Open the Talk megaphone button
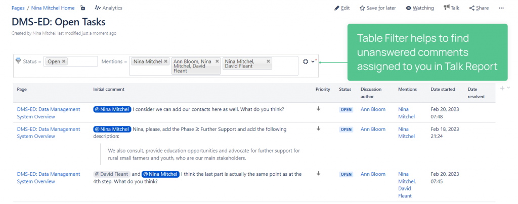 [x=451, y=8]
